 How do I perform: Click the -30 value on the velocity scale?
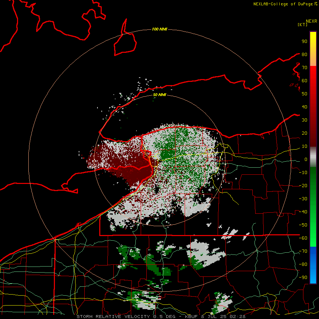(303, 199)
